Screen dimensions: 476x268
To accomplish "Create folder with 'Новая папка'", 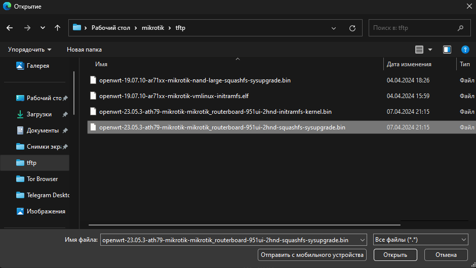I will point(84,50).
